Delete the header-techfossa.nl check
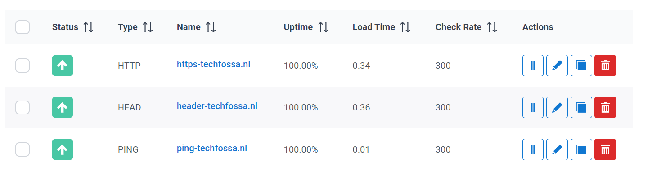648x180 pixels. pyautogui.click(x=605, y=107)
